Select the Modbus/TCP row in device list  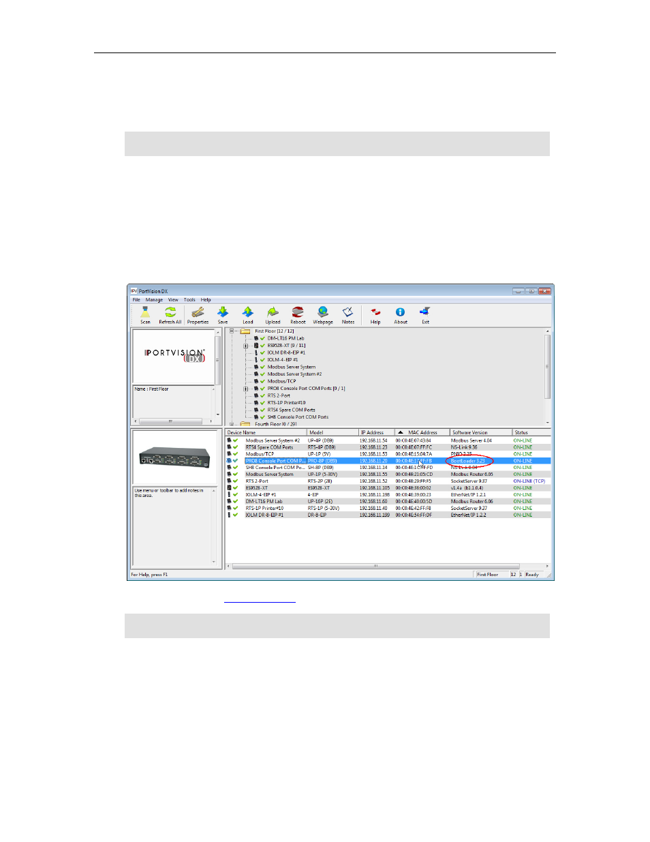tap(388, 454)
